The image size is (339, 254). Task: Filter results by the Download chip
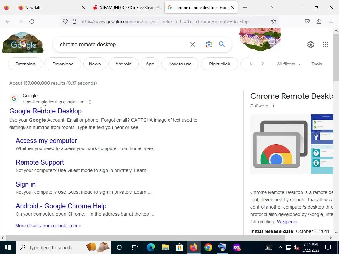tap(63, 64)
